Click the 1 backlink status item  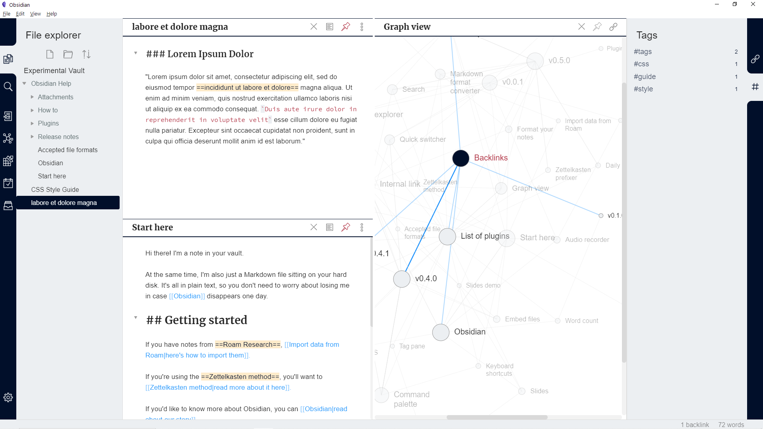[x=695, y=425]
